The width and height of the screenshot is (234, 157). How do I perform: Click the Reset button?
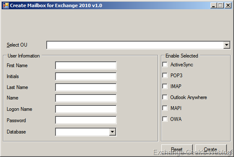pos(177,149)
